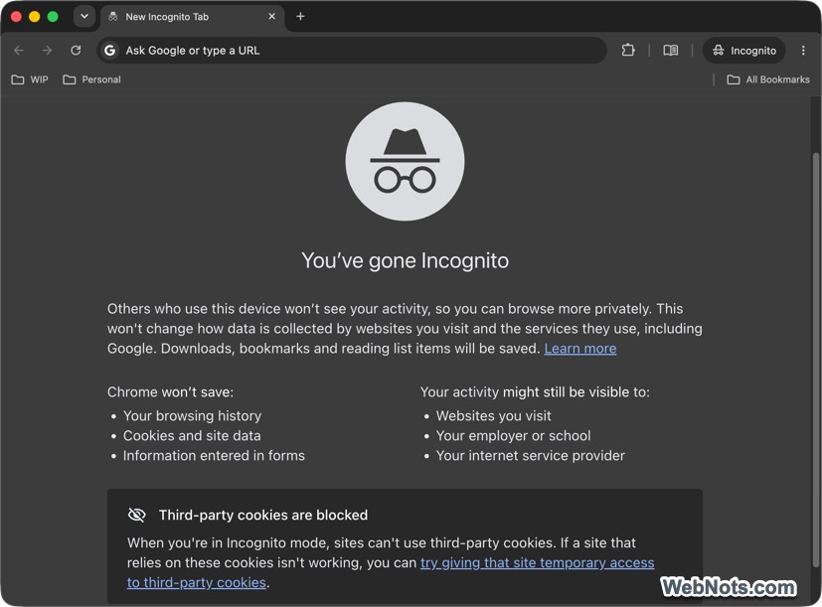This screenshot has width=822, height=607.
Task: Click the address bar URL field
Action: tap(352, 51)
